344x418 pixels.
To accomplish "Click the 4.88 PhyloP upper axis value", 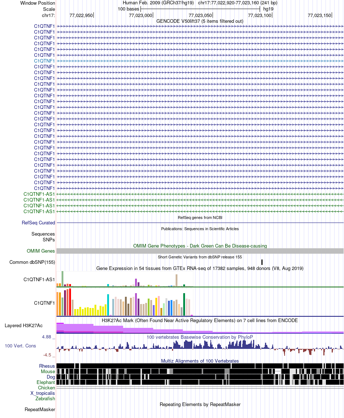I will tap(46, 337).
